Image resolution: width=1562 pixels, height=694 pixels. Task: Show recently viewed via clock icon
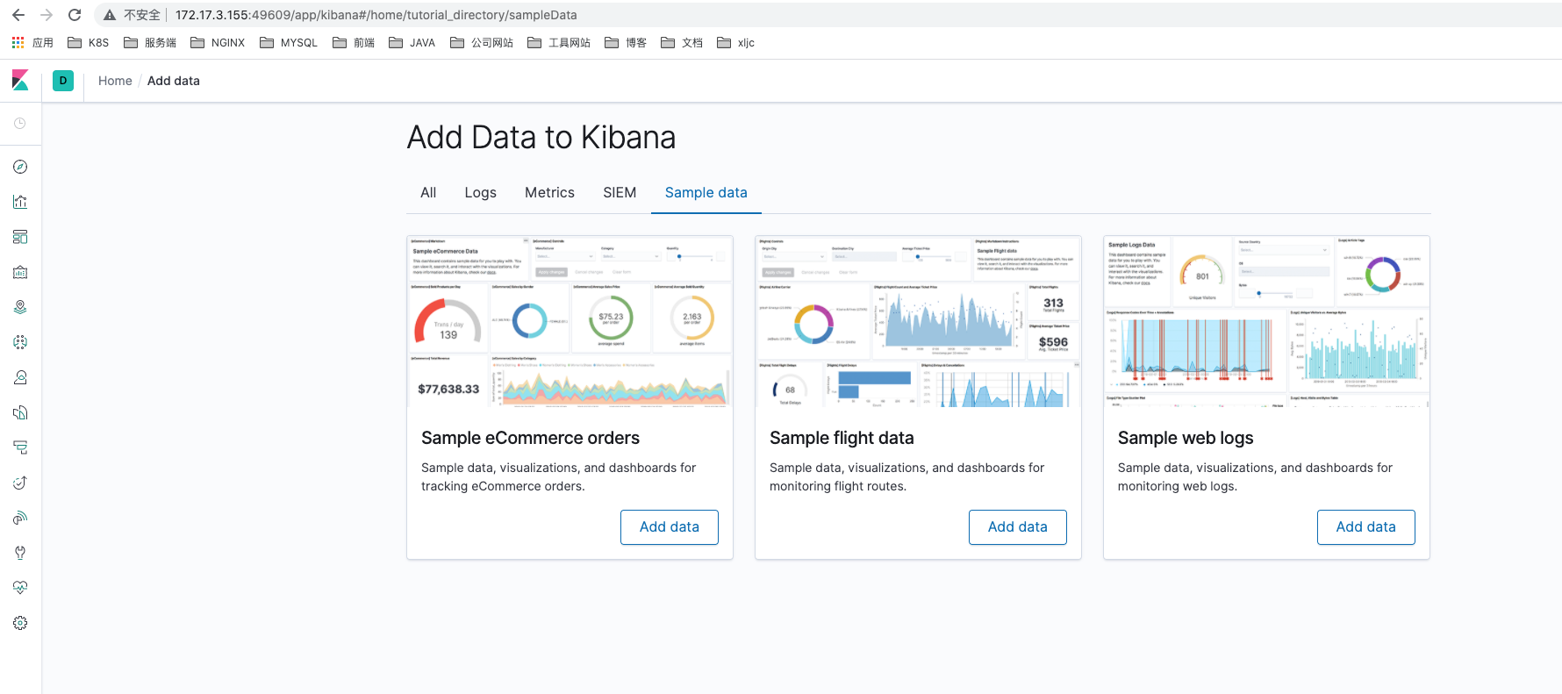point(20,124)
